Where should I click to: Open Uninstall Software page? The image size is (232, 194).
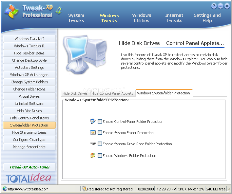[x=29, y=104]
